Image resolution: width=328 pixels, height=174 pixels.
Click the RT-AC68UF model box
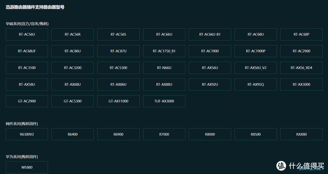(27, 51)
